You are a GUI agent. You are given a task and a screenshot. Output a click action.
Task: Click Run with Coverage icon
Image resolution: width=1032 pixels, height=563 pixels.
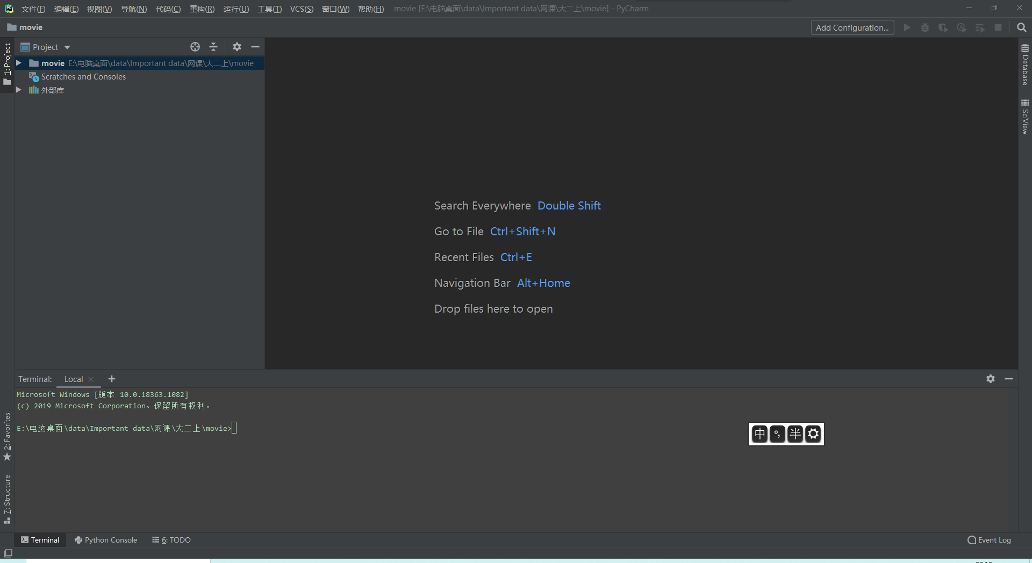pyautogui.click(x=943, y=27)
